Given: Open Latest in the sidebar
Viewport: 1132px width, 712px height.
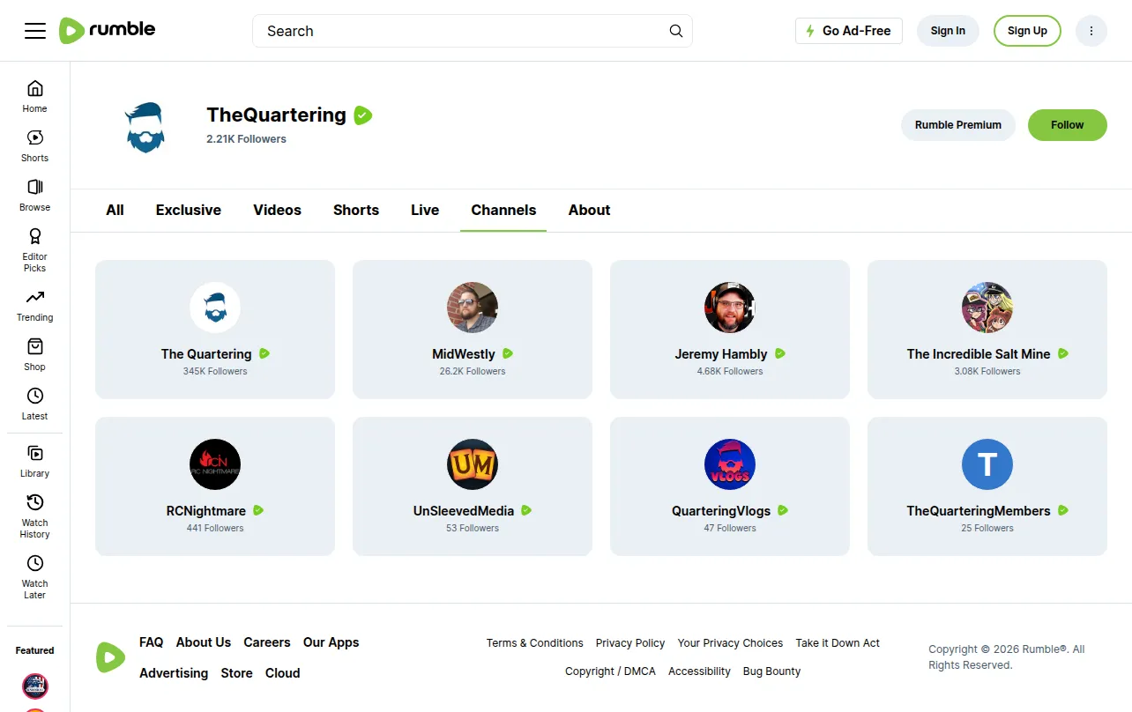Looking at the screenshot, I should [x=35, y=404].
